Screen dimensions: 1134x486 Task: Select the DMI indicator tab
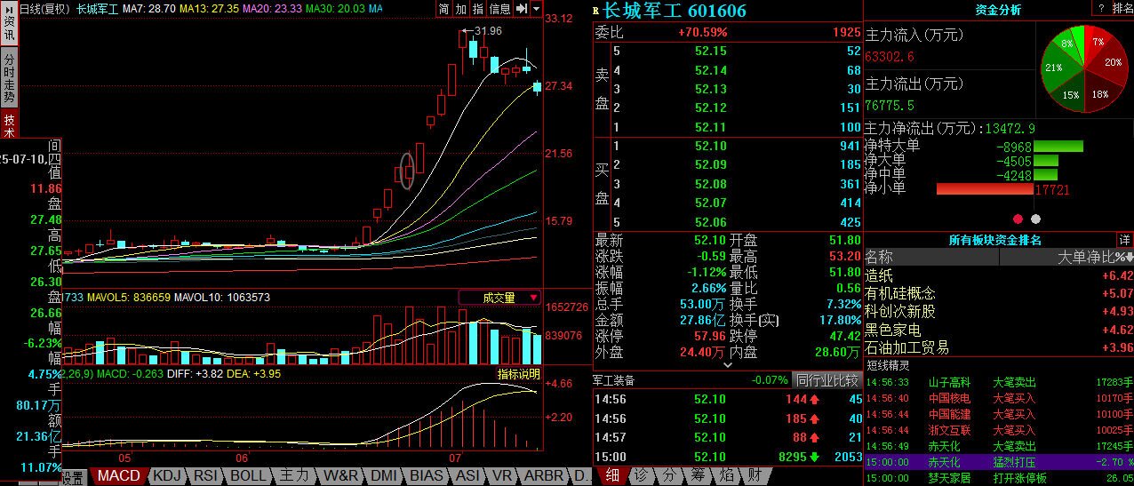(386, 476)
